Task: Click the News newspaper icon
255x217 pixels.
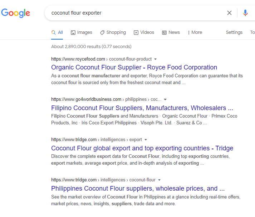Action: (x=164, y=32)
